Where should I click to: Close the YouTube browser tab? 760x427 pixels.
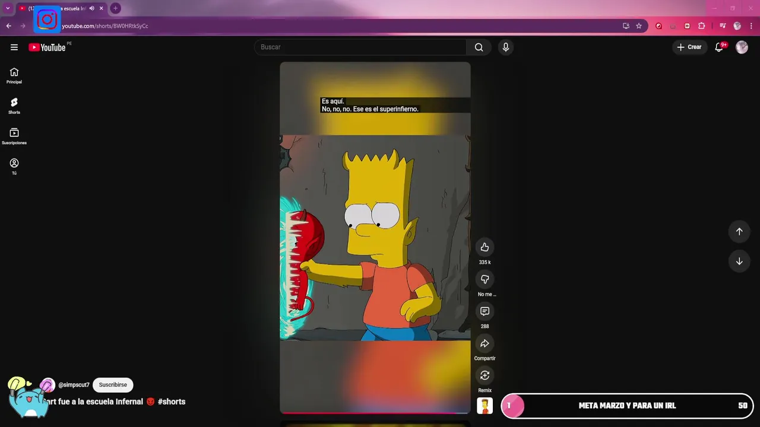[102, 8]
